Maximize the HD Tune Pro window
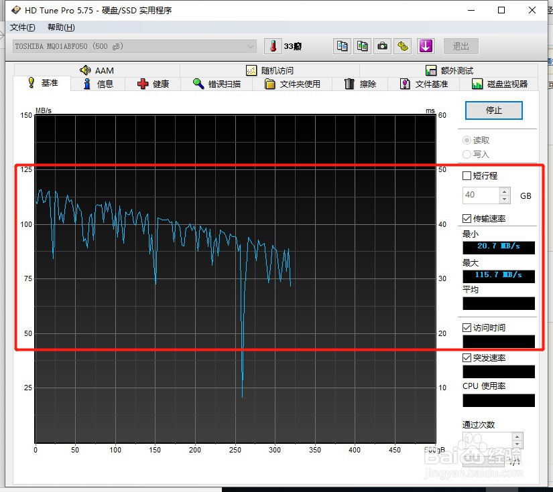The height and width of the screenshot is (492, 553). pyautogui.click(x=501, y=10)
